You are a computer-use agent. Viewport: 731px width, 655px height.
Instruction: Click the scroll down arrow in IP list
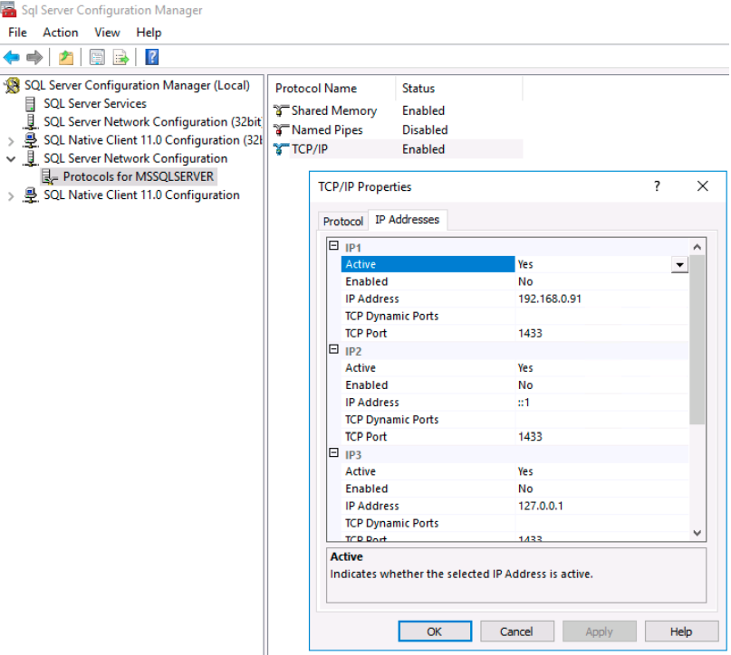point(697,533)
